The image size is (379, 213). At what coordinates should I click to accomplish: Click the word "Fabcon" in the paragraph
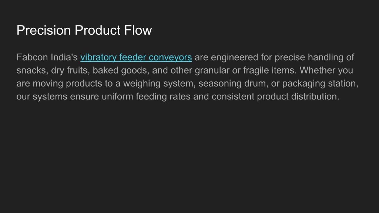coord(32,57)
